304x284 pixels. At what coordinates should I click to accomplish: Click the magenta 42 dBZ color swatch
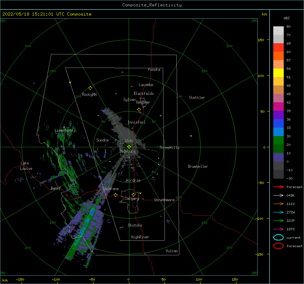(x=278, y=106)
